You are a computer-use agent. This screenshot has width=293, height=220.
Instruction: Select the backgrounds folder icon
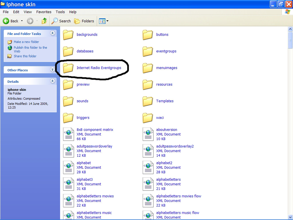click(x=68, y=35)
